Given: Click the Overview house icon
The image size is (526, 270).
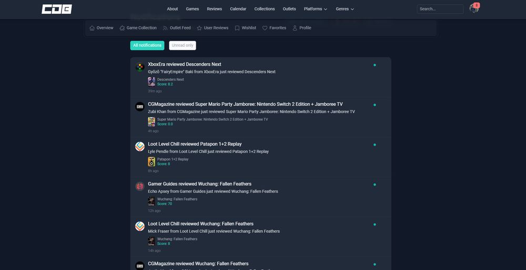Looking at the screenshot, I should [x=92, y=28].
